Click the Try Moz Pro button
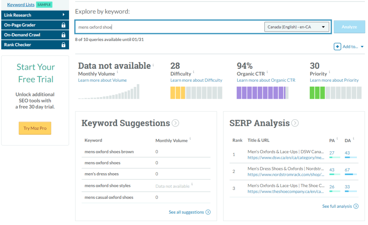 point(35,128)
